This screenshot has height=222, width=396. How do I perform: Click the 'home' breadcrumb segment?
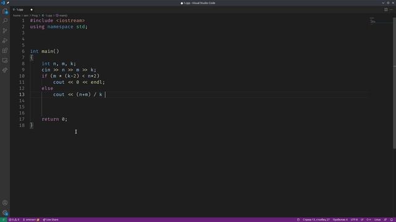pyautogui.click(x=17, y=15)
